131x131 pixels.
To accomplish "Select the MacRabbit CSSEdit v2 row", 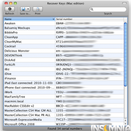I will click(x=64, y=106).
